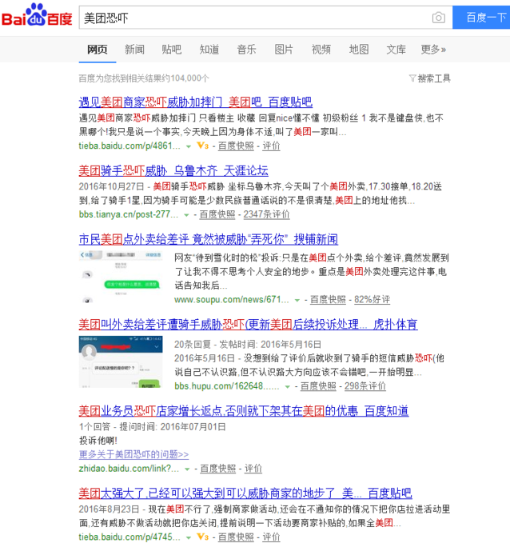Open the 搜索工具 filter

click(x=430, y=78)
